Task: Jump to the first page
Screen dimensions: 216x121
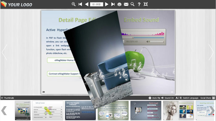Action: [x=80, y=4]
